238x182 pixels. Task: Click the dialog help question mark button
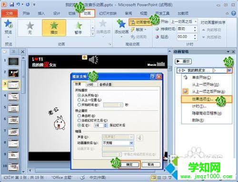pyautogui.click(x=153, y=77)
